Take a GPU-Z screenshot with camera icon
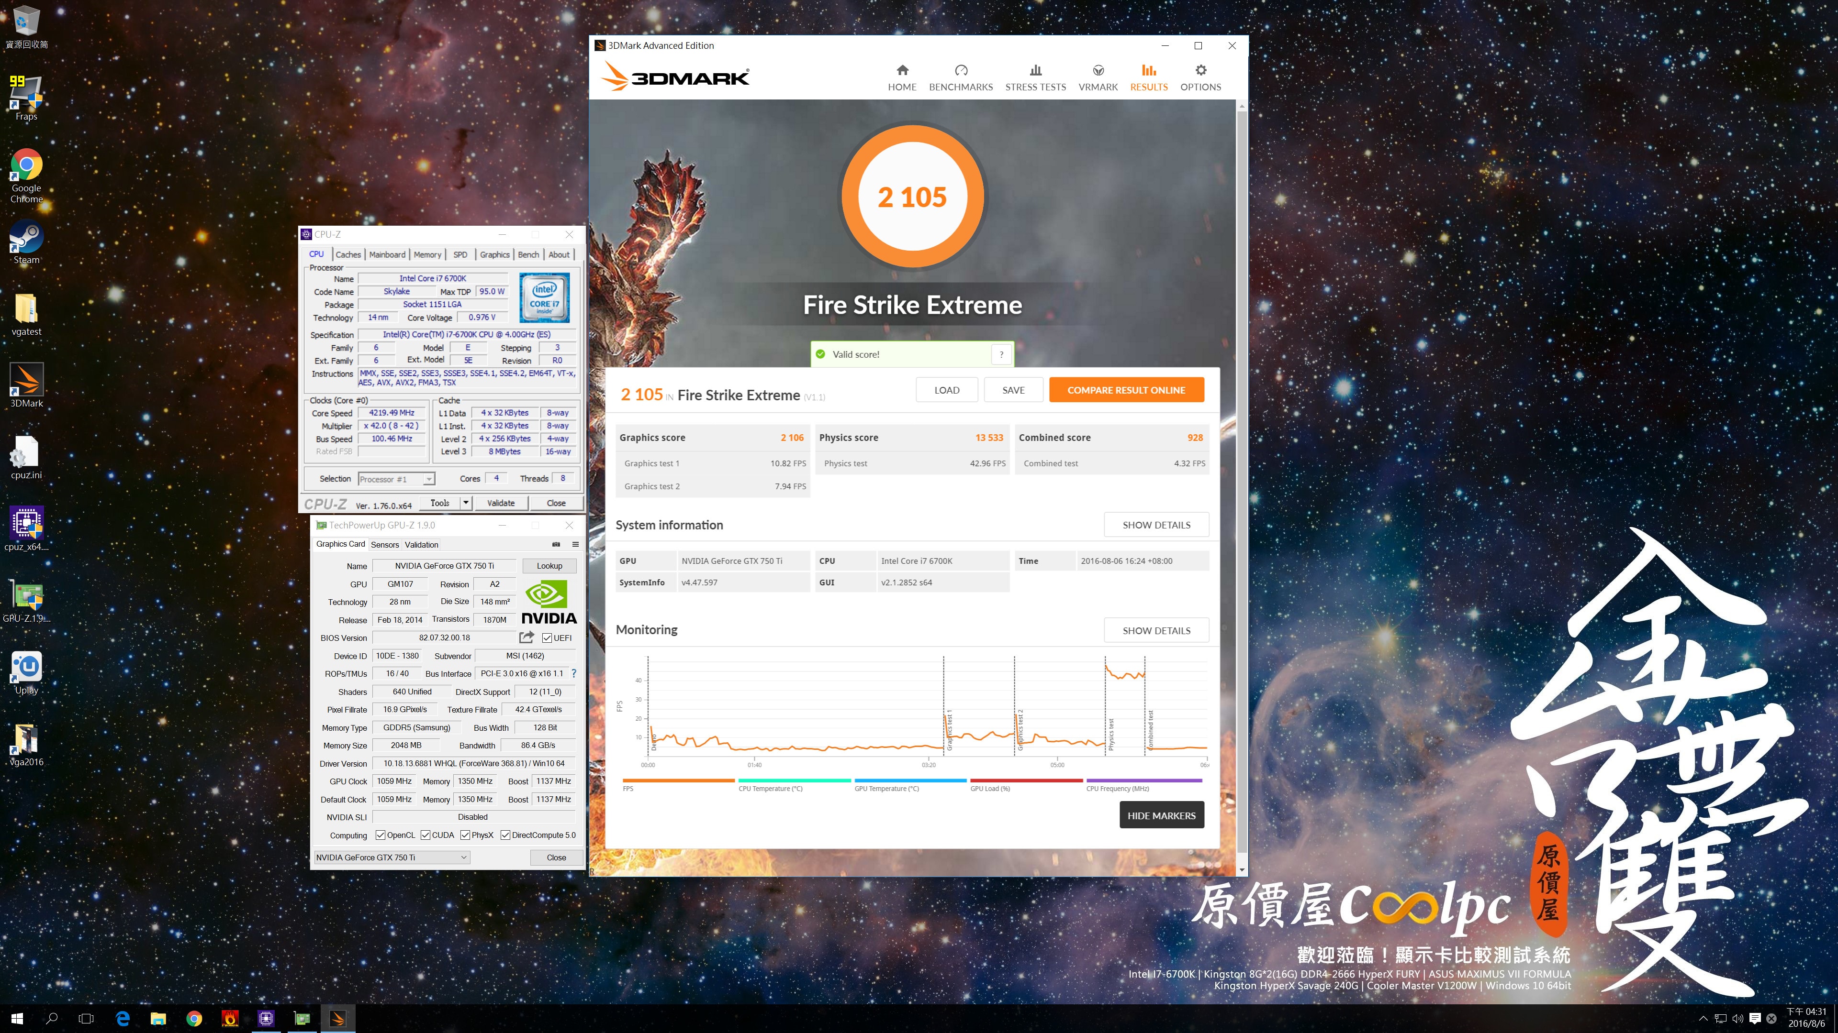Image resolution: width=1838 pixels, height=1033 pixels. coord(556,545)
